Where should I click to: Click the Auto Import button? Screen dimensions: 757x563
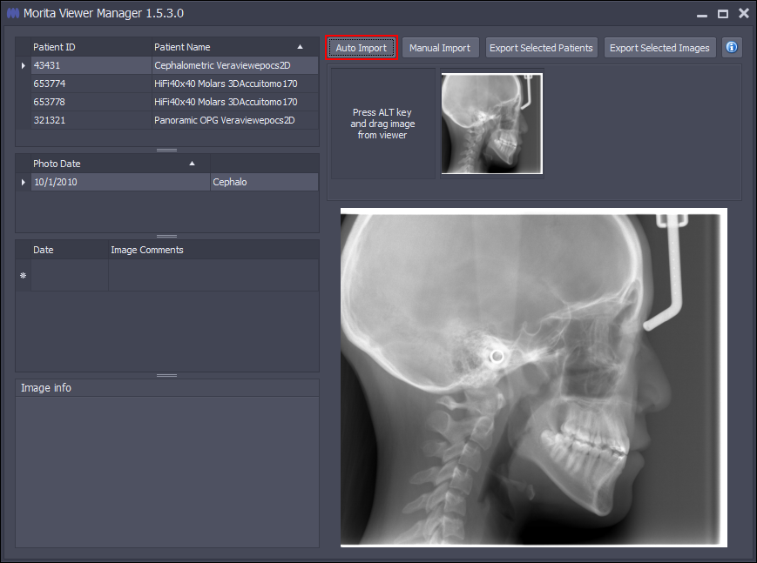(x=362, y=48)
